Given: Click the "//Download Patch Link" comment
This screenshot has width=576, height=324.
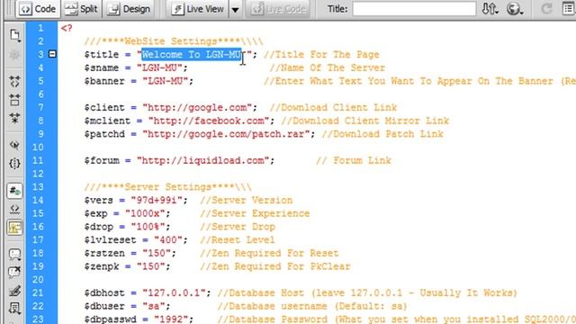Looking at the screenshot, I should pos(382,134).
